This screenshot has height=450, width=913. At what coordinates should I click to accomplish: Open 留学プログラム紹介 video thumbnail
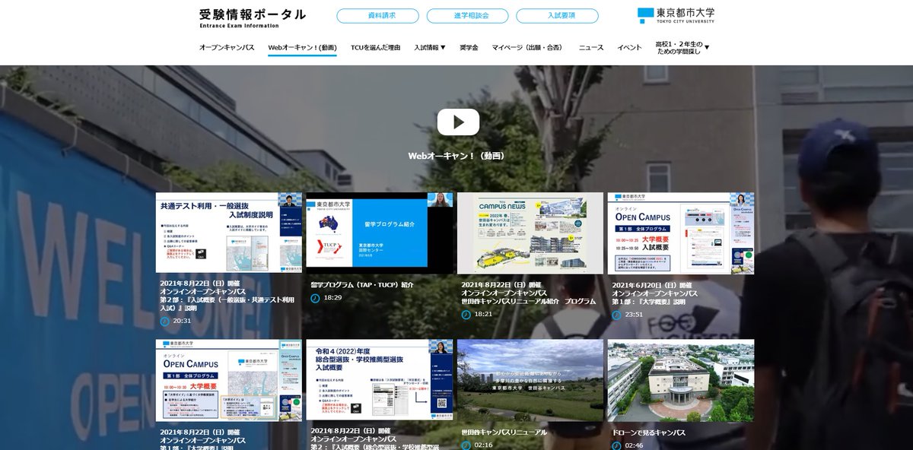379,233
